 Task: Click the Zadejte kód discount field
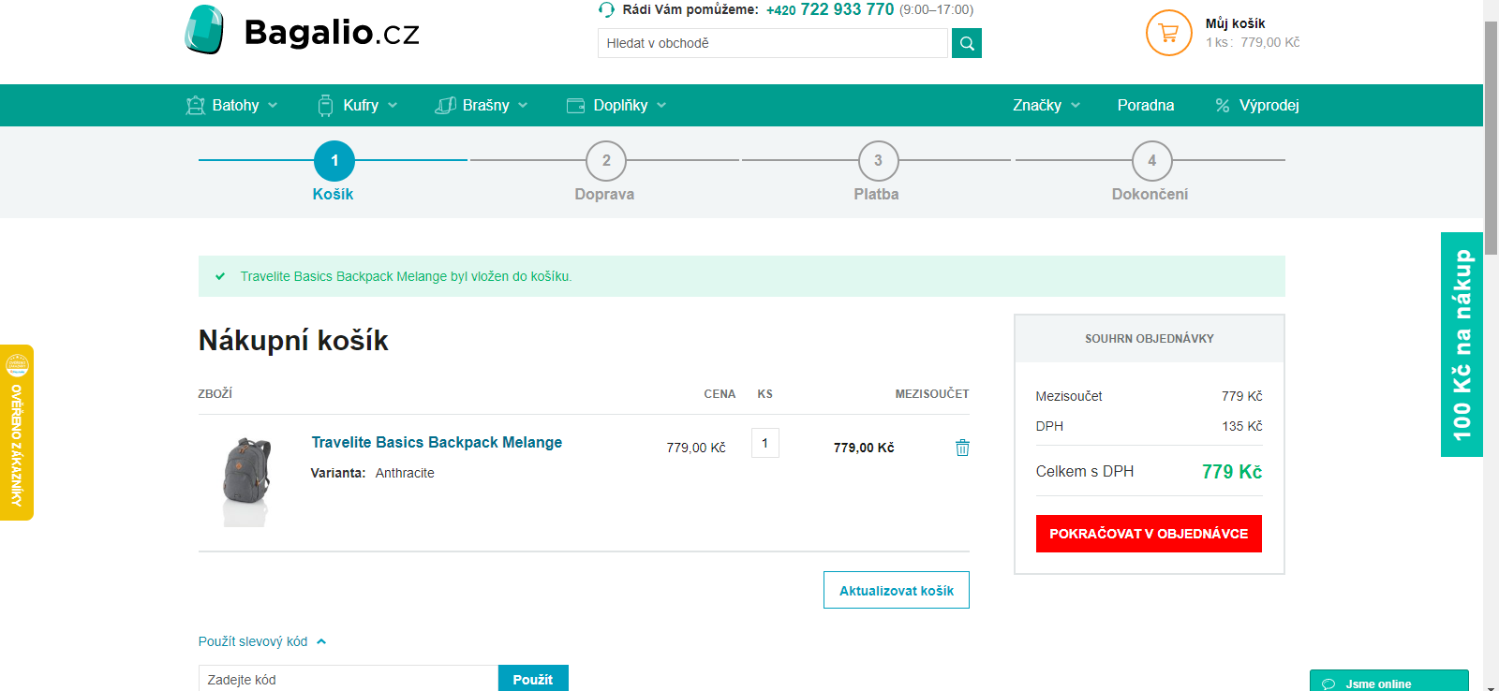tap(349, 679)
